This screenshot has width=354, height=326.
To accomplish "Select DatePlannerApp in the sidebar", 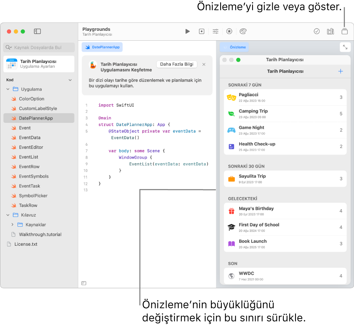I will point(39,118).
